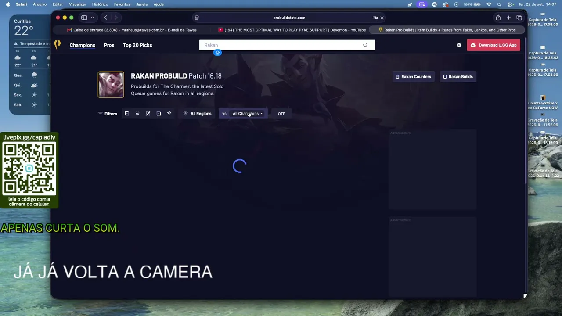Open the Favoritos menu in the menu bar

[122, 4]
